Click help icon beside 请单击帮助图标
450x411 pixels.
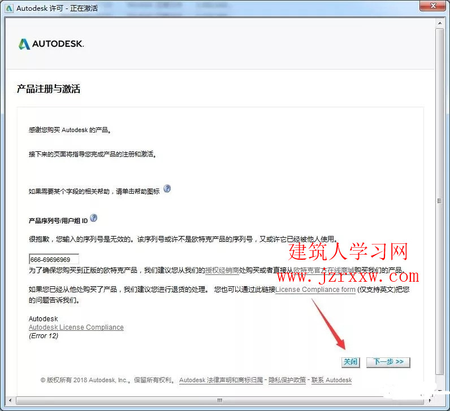[x=167, y=189]
